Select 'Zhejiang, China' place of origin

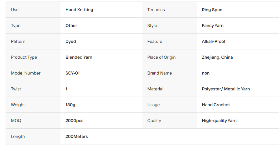point(217,57)
